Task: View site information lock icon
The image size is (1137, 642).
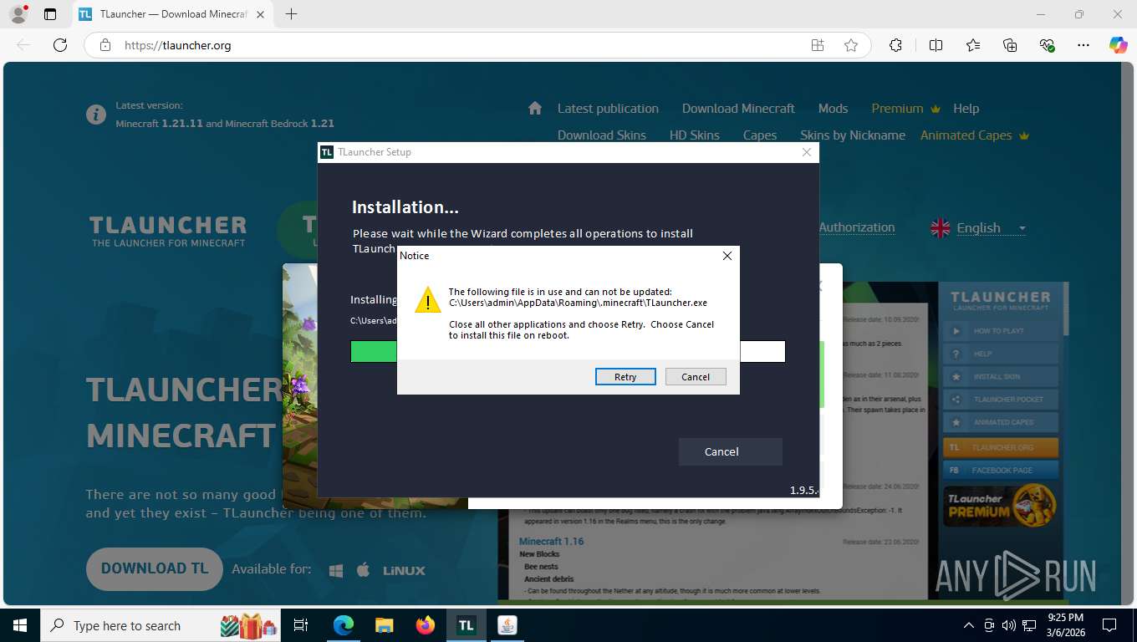Action: pos(105,45)
